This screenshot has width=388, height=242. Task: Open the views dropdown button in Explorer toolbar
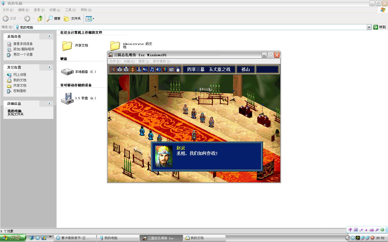click(x=90, y=19)
